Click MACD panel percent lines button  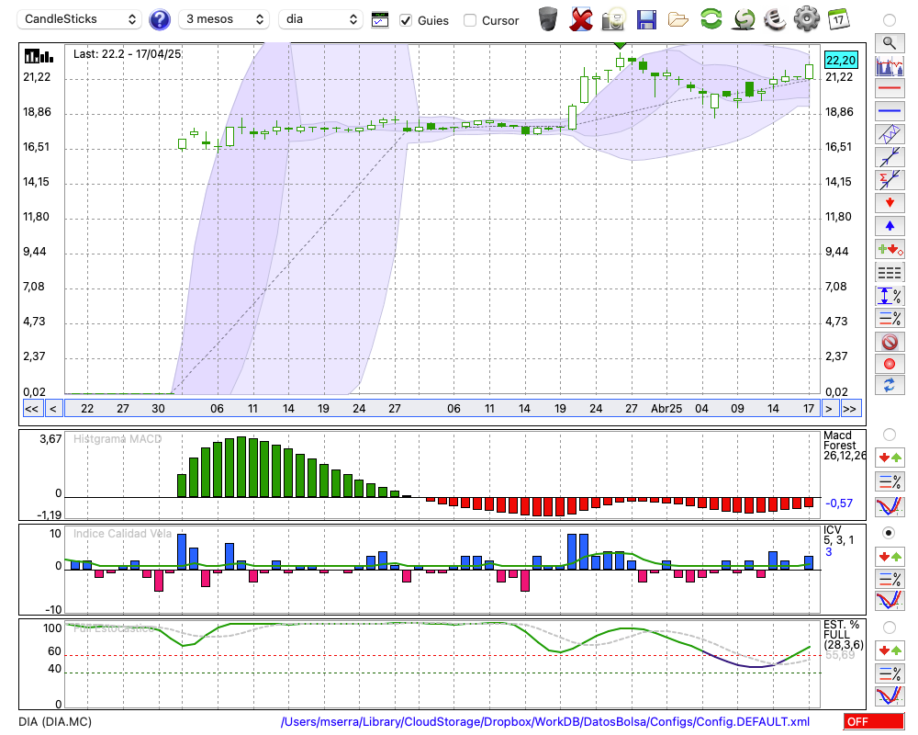(890, 481)
